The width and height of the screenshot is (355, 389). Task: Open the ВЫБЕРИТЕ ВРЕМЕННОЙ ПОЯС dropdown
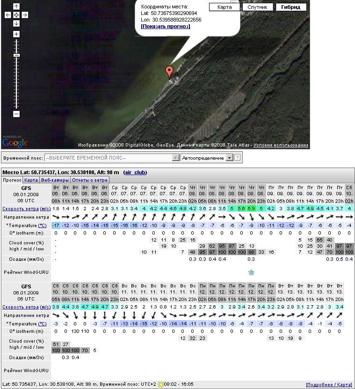pos(112,158)
